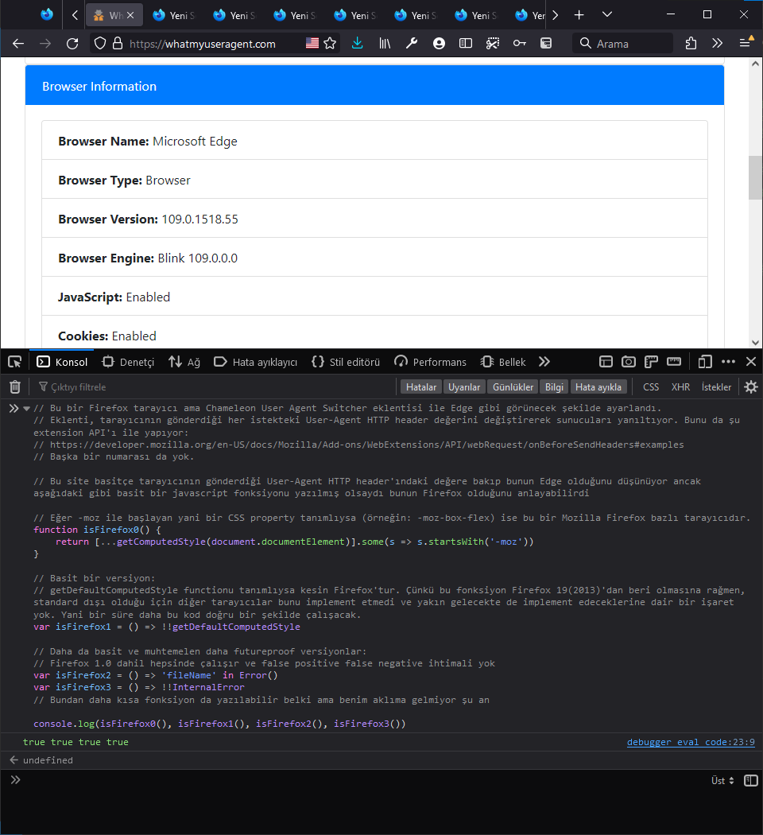Go forward to the next page

tap(45, 44)
